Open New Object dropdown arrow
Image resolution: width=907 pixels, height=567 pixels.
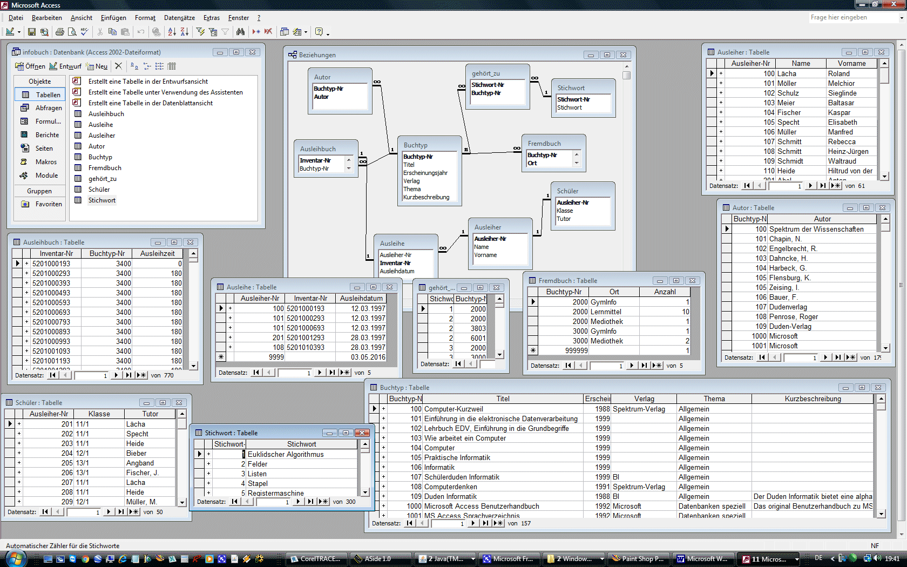(x=306, y=32)
